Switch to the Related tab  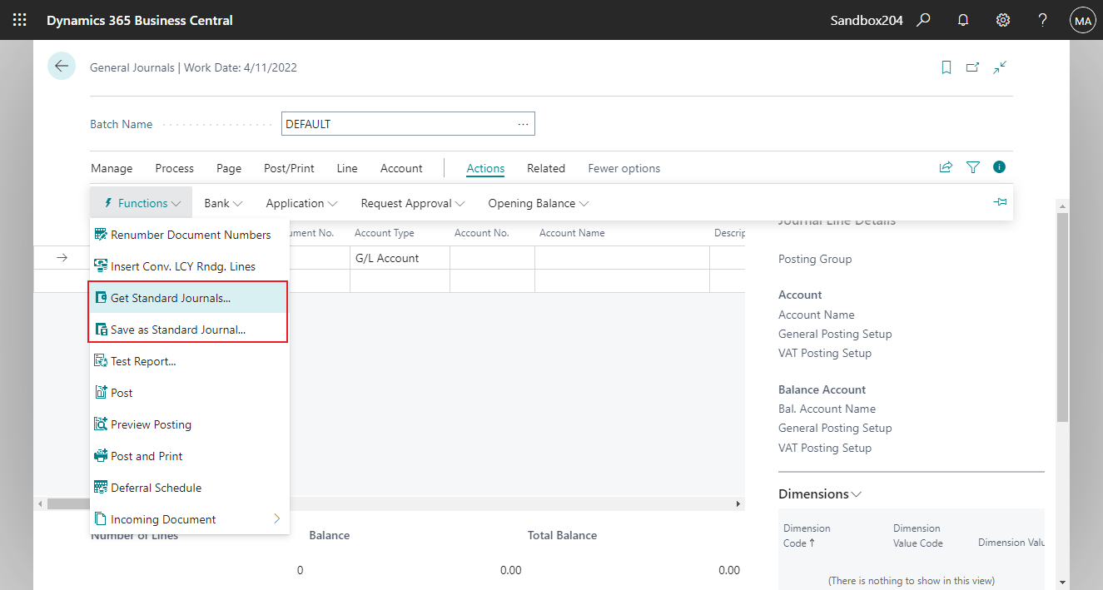545,167
